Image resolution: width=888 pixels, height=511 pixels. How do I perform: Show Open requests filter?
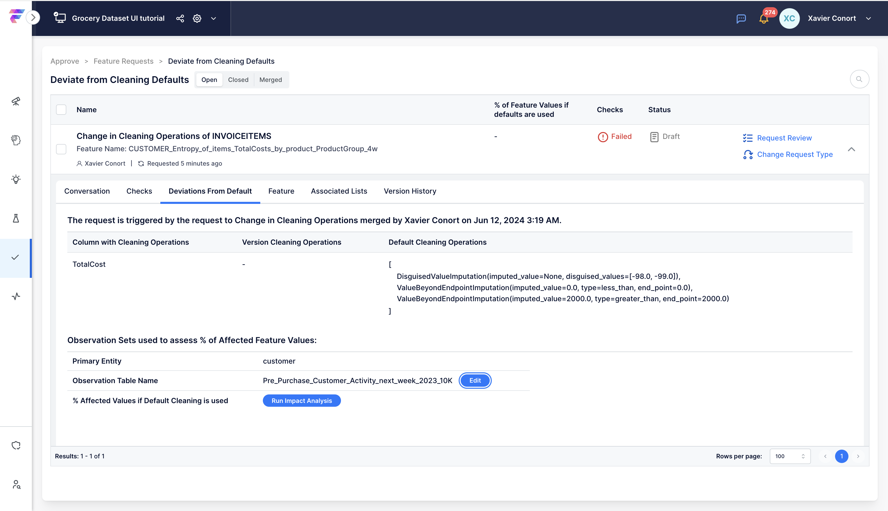click(209, 80)
